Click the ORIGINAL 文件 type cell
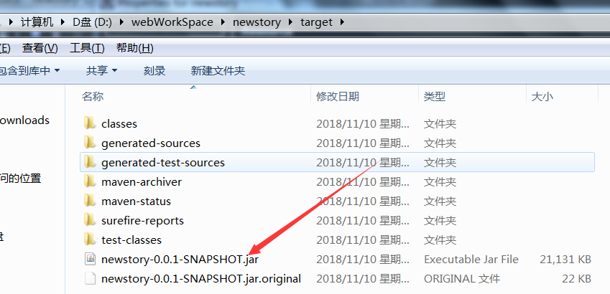 pyautogui.click(x=462, y=278)
